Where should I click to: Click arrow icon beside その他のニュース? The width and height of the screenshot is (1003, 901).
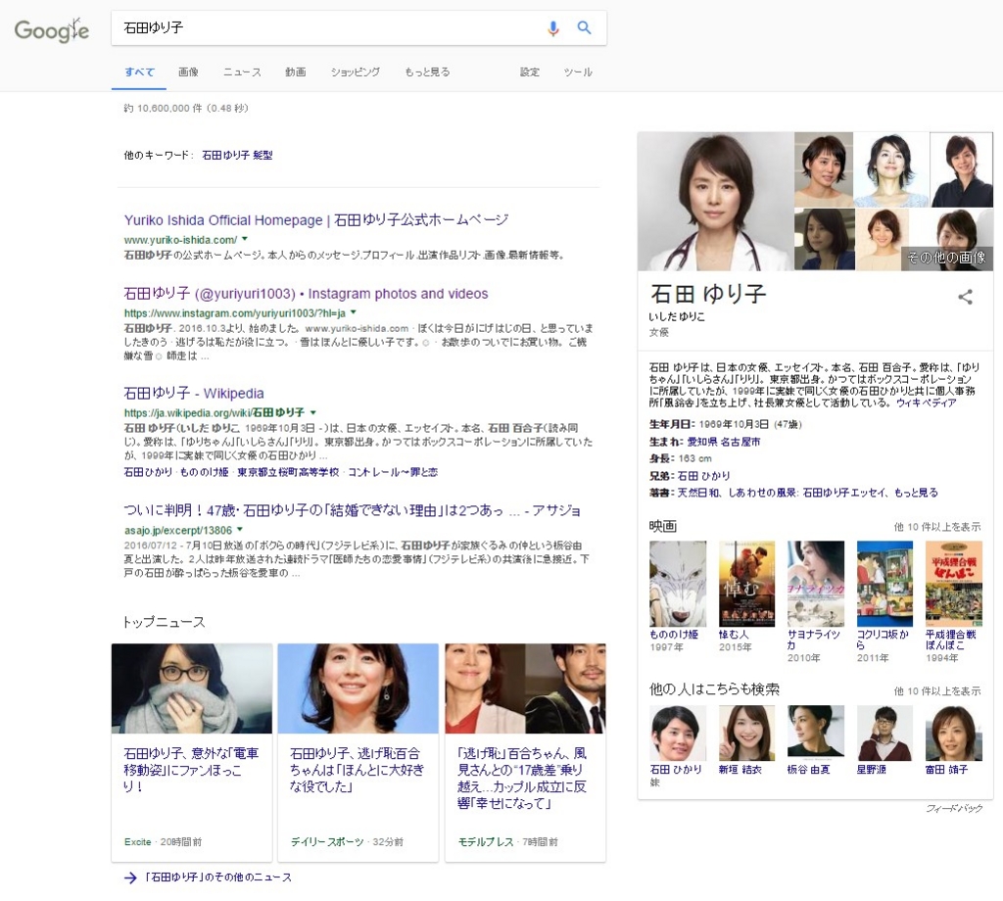point(130,877)
